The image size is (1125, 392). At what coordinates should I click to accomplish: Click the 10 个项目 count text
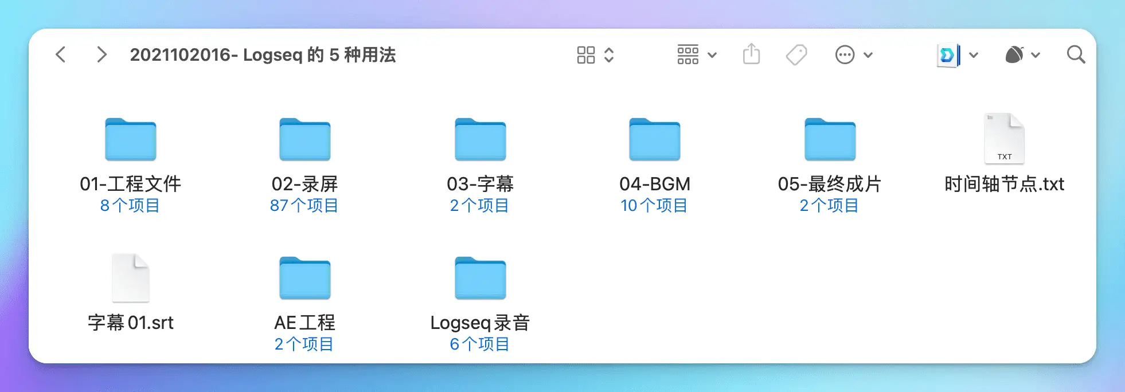click(654, 205)
